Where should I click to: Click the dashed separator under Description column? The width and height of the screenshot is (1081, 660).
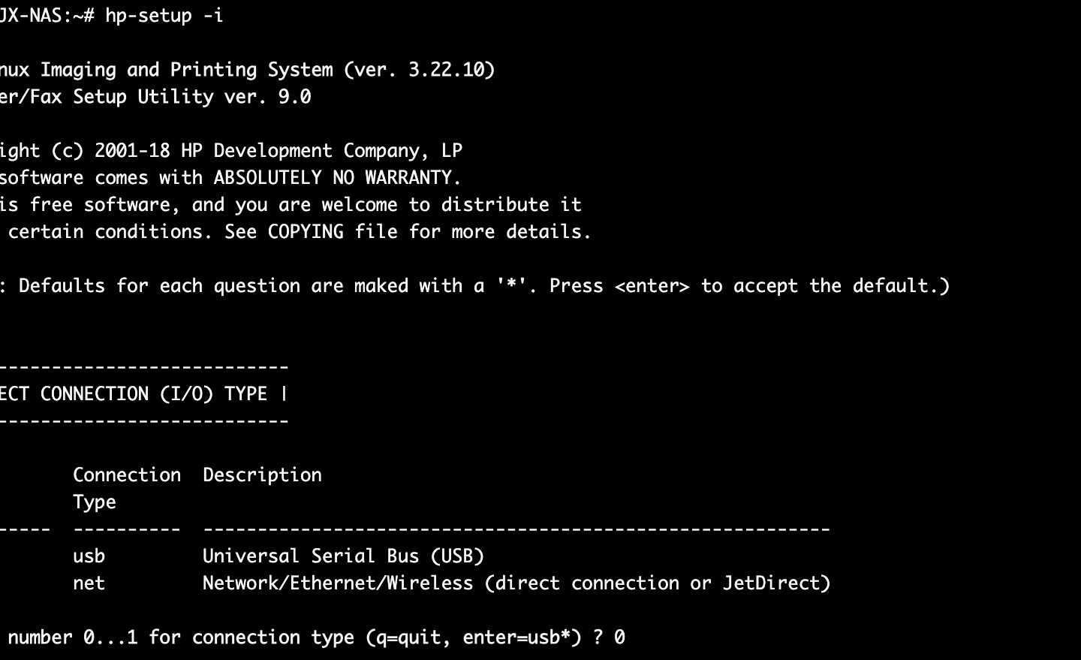[x=516, y=529]
